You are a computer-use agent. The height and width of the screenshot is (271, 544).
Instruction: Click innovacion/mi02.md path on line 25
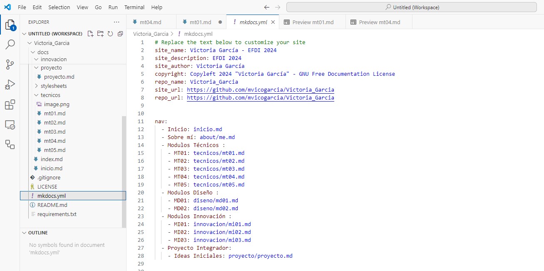[222, 232]
